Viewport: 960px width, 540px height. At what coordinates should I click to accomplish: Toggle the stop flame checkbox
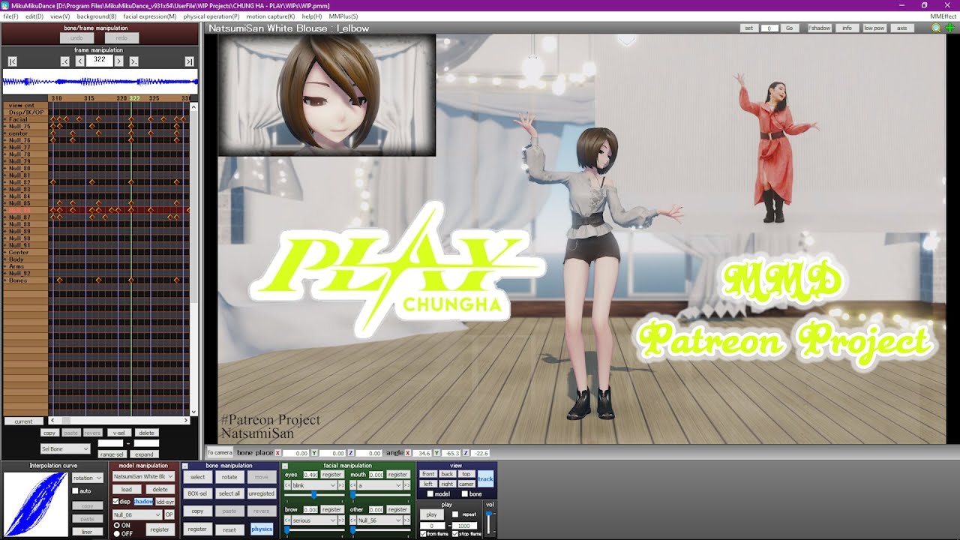(455, 534)
